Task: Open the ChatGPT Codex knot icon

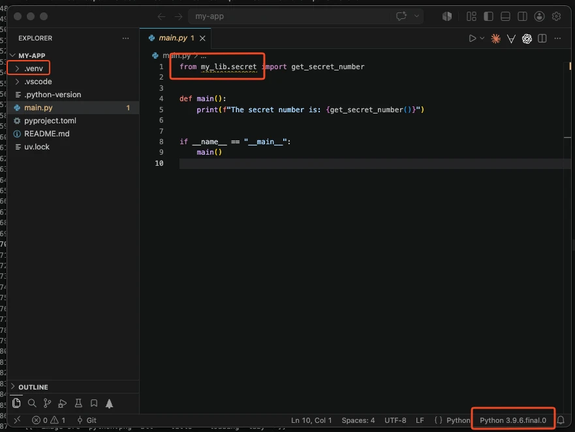Action: 527,39
